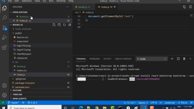This screenshot has height=109, width=194.
Task: Open terminal selector dropdown '1: node'
Action: pyautogui.click(x=152, y=59)
